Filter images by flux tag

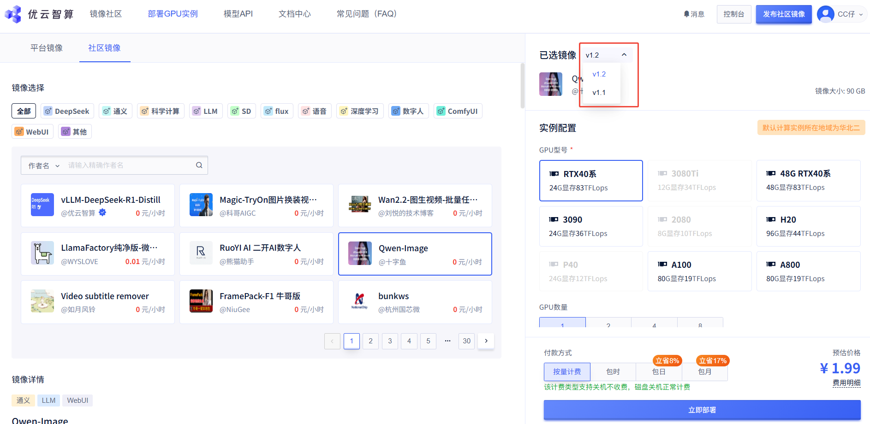(x=277, y=111)
